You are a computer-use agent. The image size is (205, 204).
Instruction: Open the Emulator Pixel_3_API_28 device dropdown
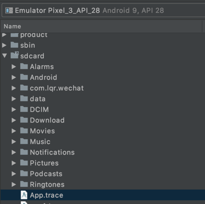(103, 10)
